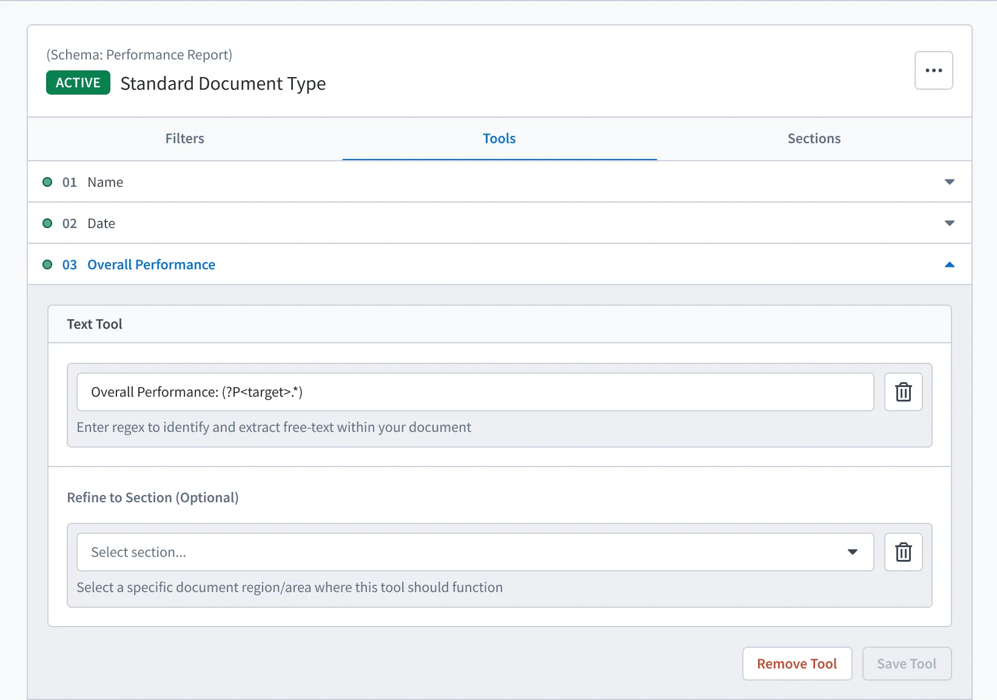Viewport: 997px width, 700px height.
Task: Select the Tools tab
Action: [499, 138]
